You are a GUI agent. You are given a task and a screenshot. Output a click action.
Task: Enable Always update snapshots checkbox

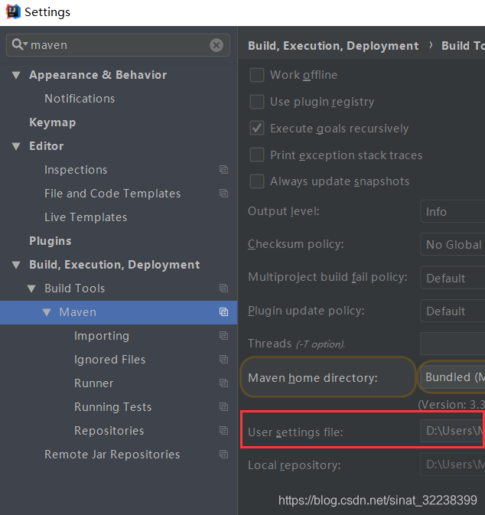257,181
